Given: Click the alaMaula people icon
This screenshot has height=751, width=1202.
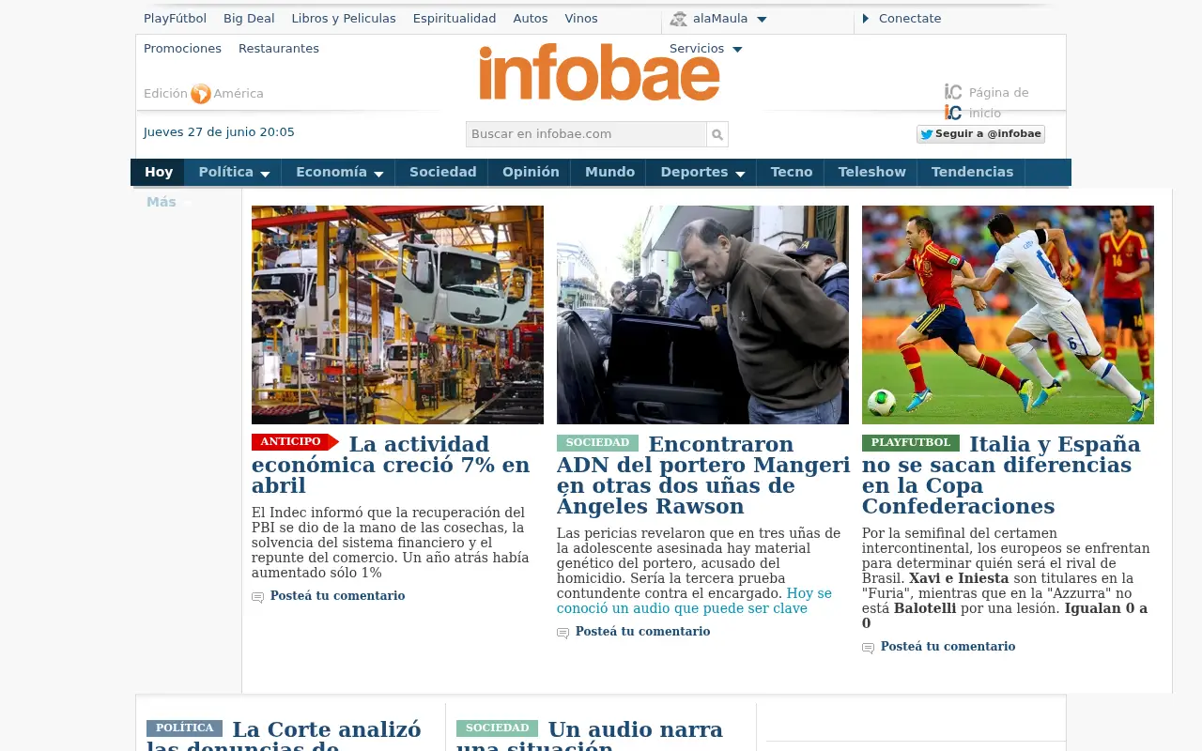Looking at the screenshot, I should (679, 19).
